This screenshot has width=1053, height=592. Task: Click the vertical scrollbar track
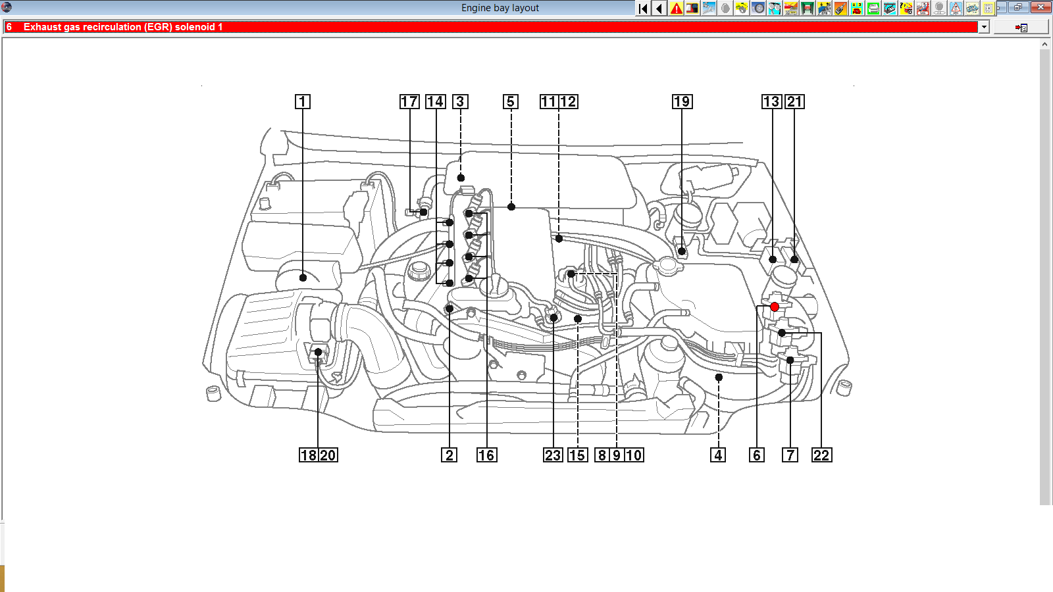[x=1044, y=276]
